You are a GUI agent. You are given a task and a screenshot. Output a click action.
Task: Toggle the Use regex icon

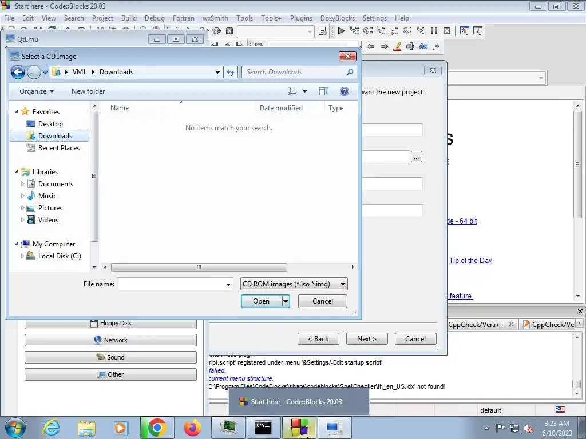tap(436, 46)
